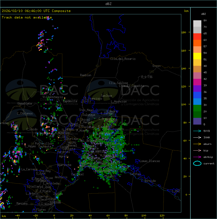Select the pink bip arrow symbol
Screen dimensions: 217x219
point(197,150)
